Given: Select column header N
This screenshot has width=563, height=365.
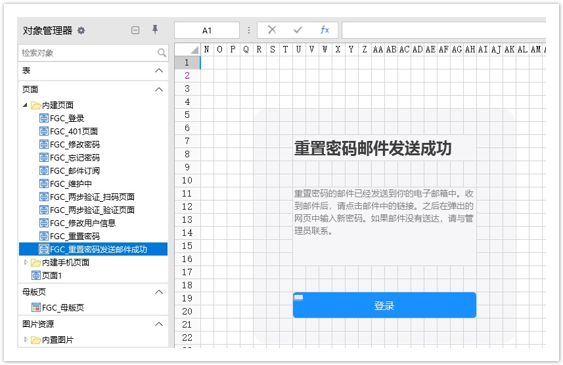Looking at the screenshot, I should point(207,49).
